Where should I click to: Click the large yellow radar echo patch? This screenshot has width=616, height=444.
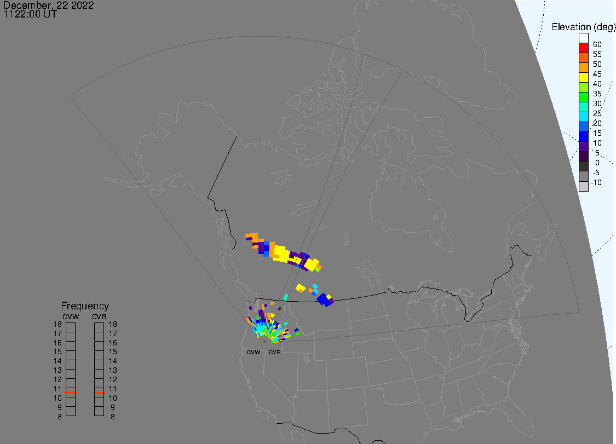pos(281,253)
